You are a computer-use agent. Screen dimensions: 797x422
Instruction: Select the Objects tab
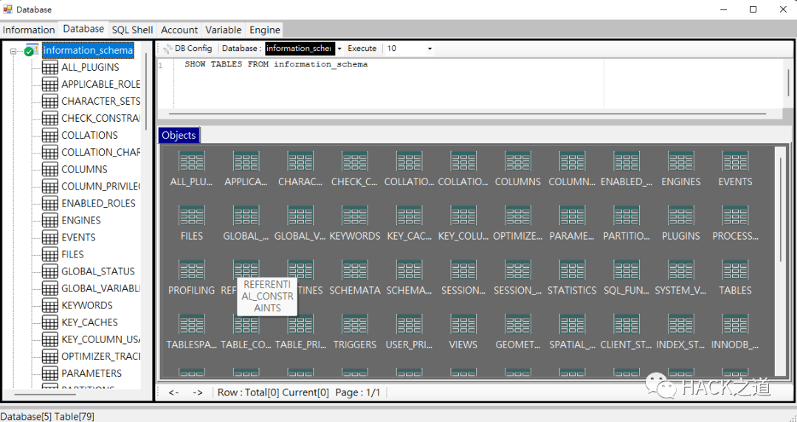[x=179, y=135]
